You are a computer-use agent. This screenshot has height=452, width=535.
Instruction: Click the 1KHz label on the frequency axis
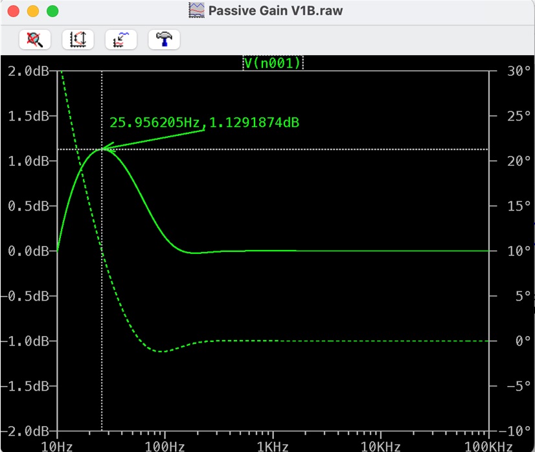click(273, 446)
